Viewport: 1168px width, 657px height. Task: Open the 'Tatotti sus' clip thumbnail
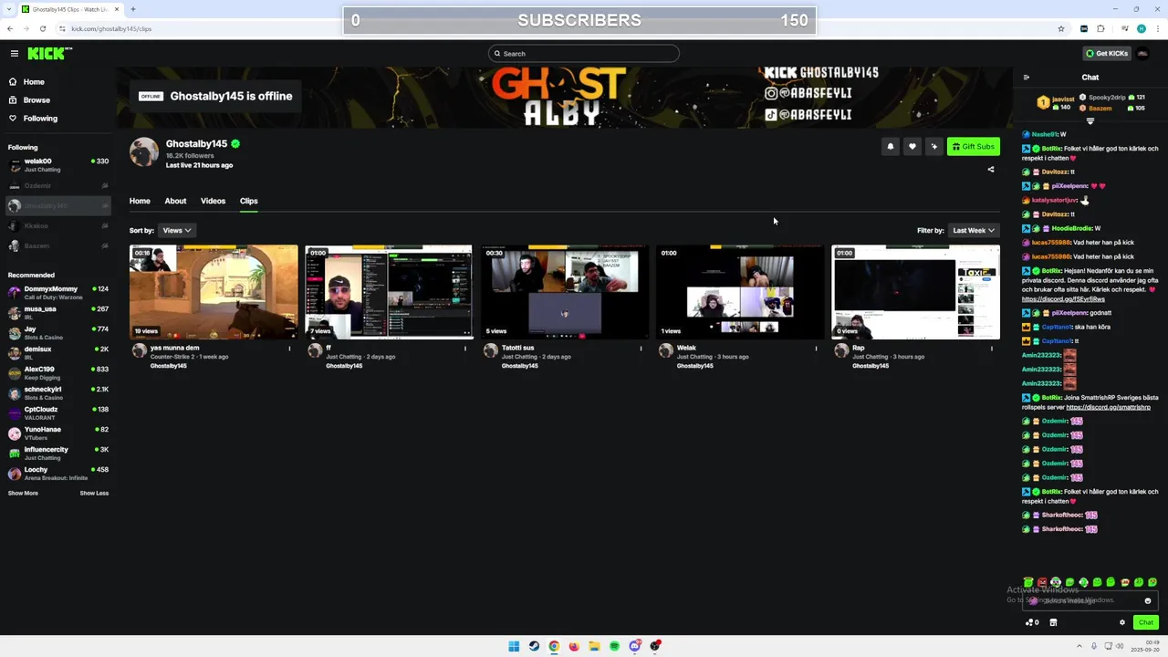(564, 292)
